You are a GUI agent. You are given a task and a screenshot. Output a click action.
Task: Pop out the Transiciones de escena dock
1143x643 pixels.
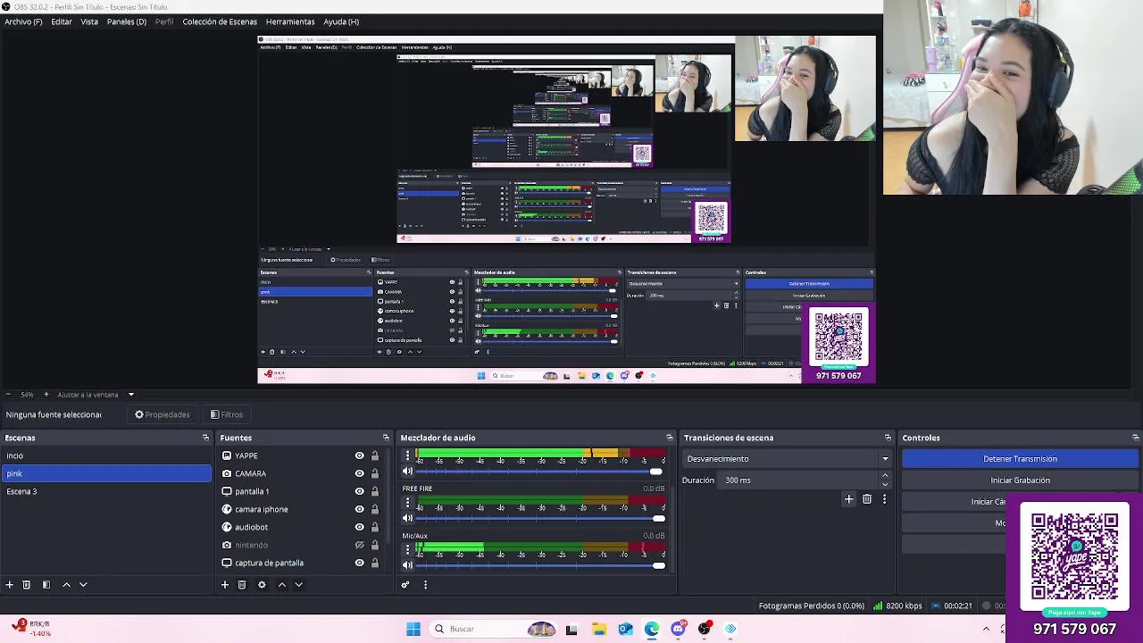[x=888, y=438]
